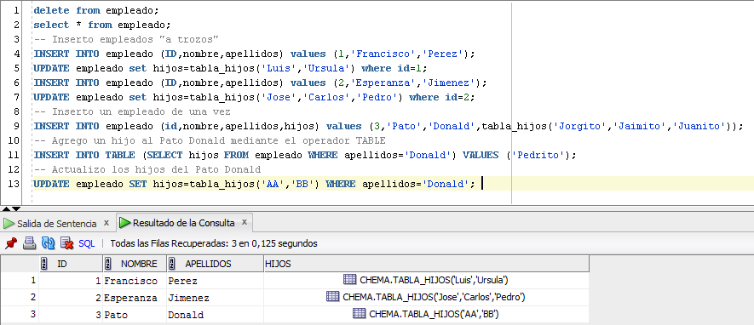Click line number 13 in editor gutter
The height and width of the screenshot is (325, 754).
click(14, 184)
